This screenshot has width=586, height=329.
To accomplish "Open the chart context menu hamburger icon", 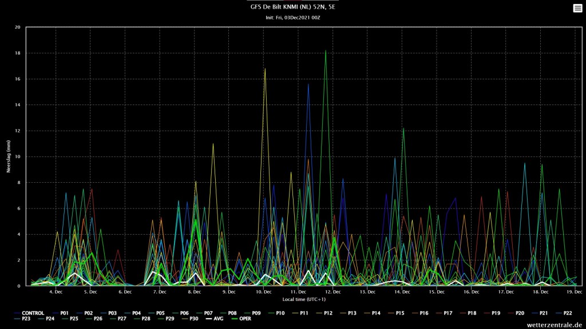I will 577,8.
